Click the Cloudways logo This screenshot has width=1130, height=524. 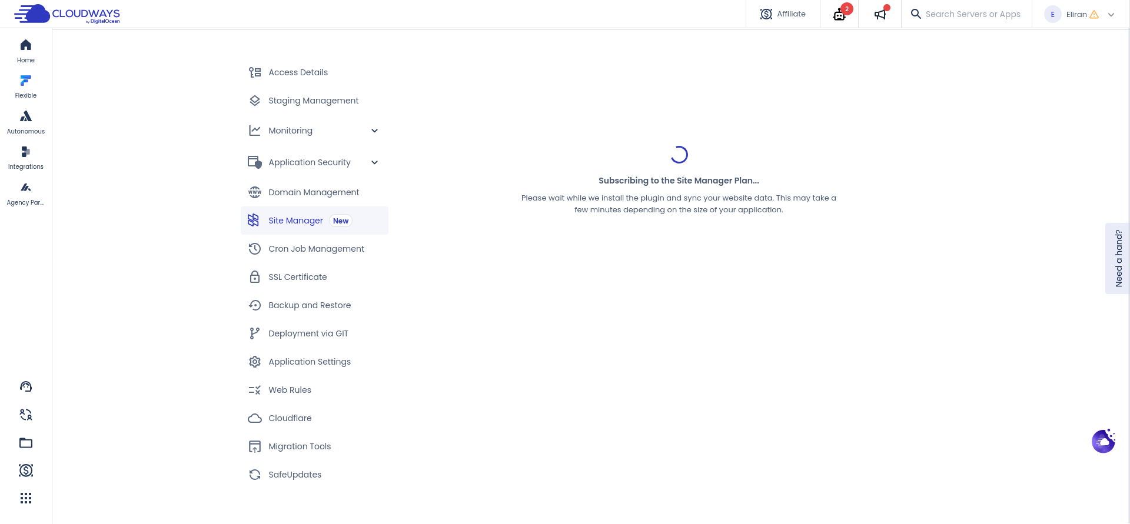(67, 14)
